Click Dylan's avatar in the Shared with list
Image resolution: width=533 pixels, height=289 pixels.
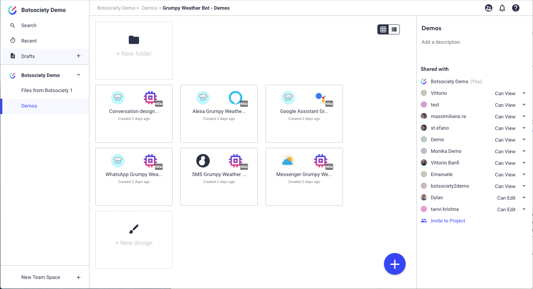[x=424, y=197]
